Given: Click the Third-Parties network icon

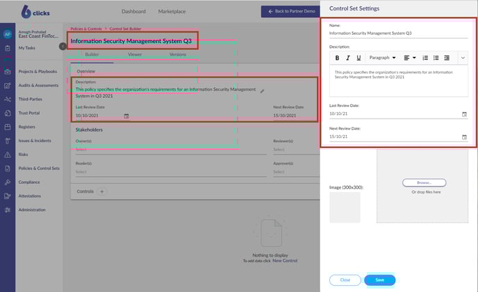Looking at the screenshot, I should click(x=8, y=99).
